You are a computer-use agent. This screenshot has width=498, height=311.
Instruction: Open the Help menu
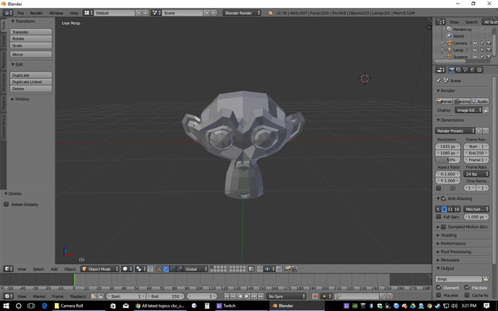pyautogui.click(x=74, y=13)
